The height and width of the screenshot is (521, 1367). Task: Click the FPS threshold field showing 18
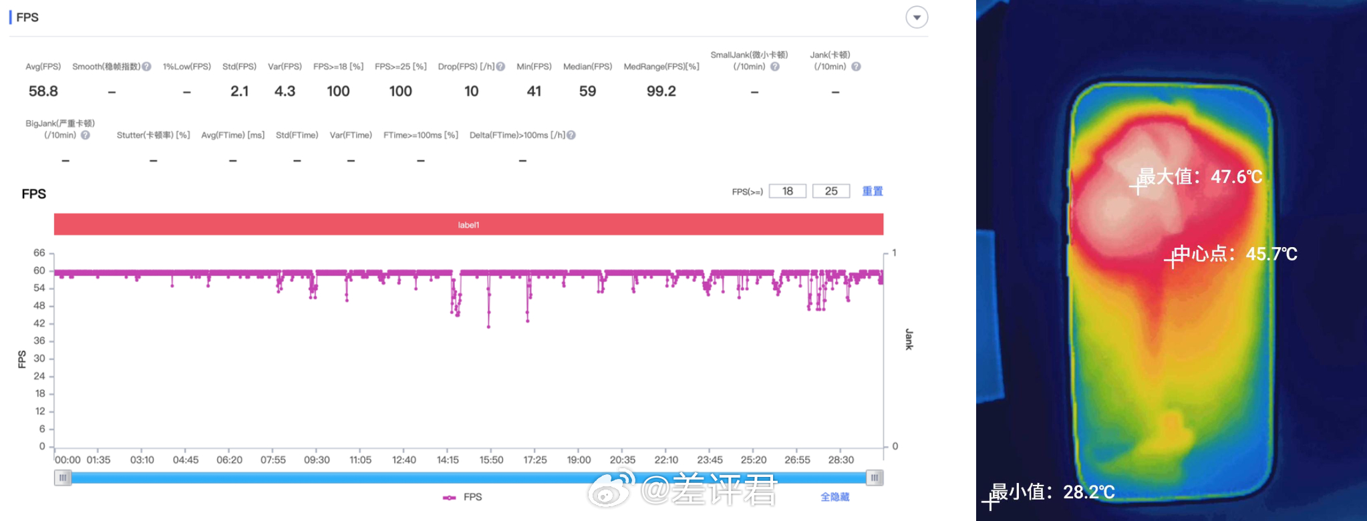pyautogui.click(x=788, y=191)
